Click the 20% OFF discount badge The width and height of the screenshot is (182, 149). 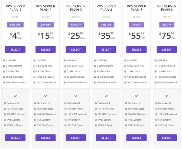click(x=45, y=25)
